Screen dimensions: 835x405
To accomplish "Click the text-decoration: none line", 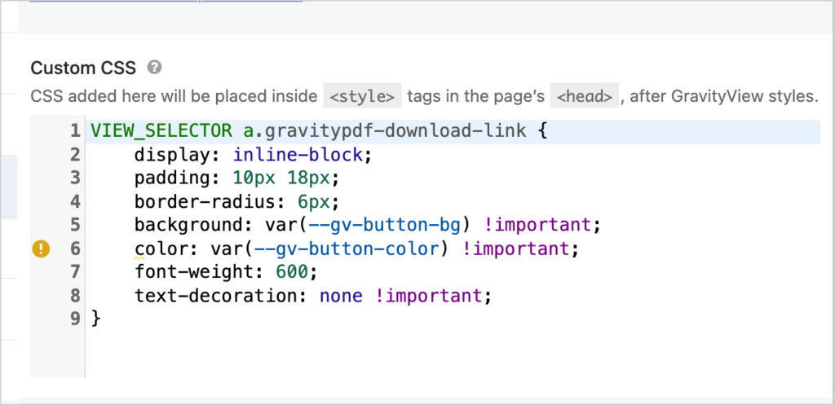I will (313, 295).
